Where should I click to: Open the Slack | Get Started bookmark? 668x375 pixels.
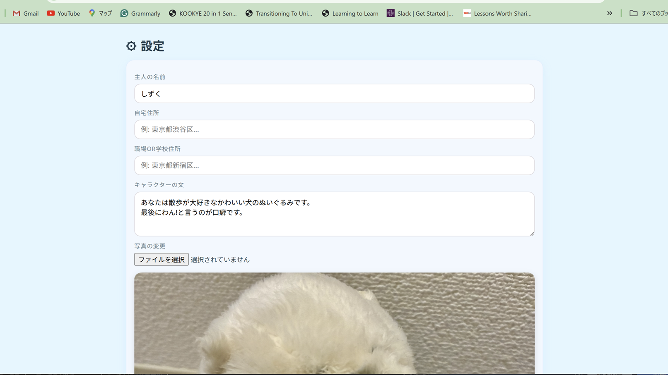pyautogui.click(x=420, y=13)
